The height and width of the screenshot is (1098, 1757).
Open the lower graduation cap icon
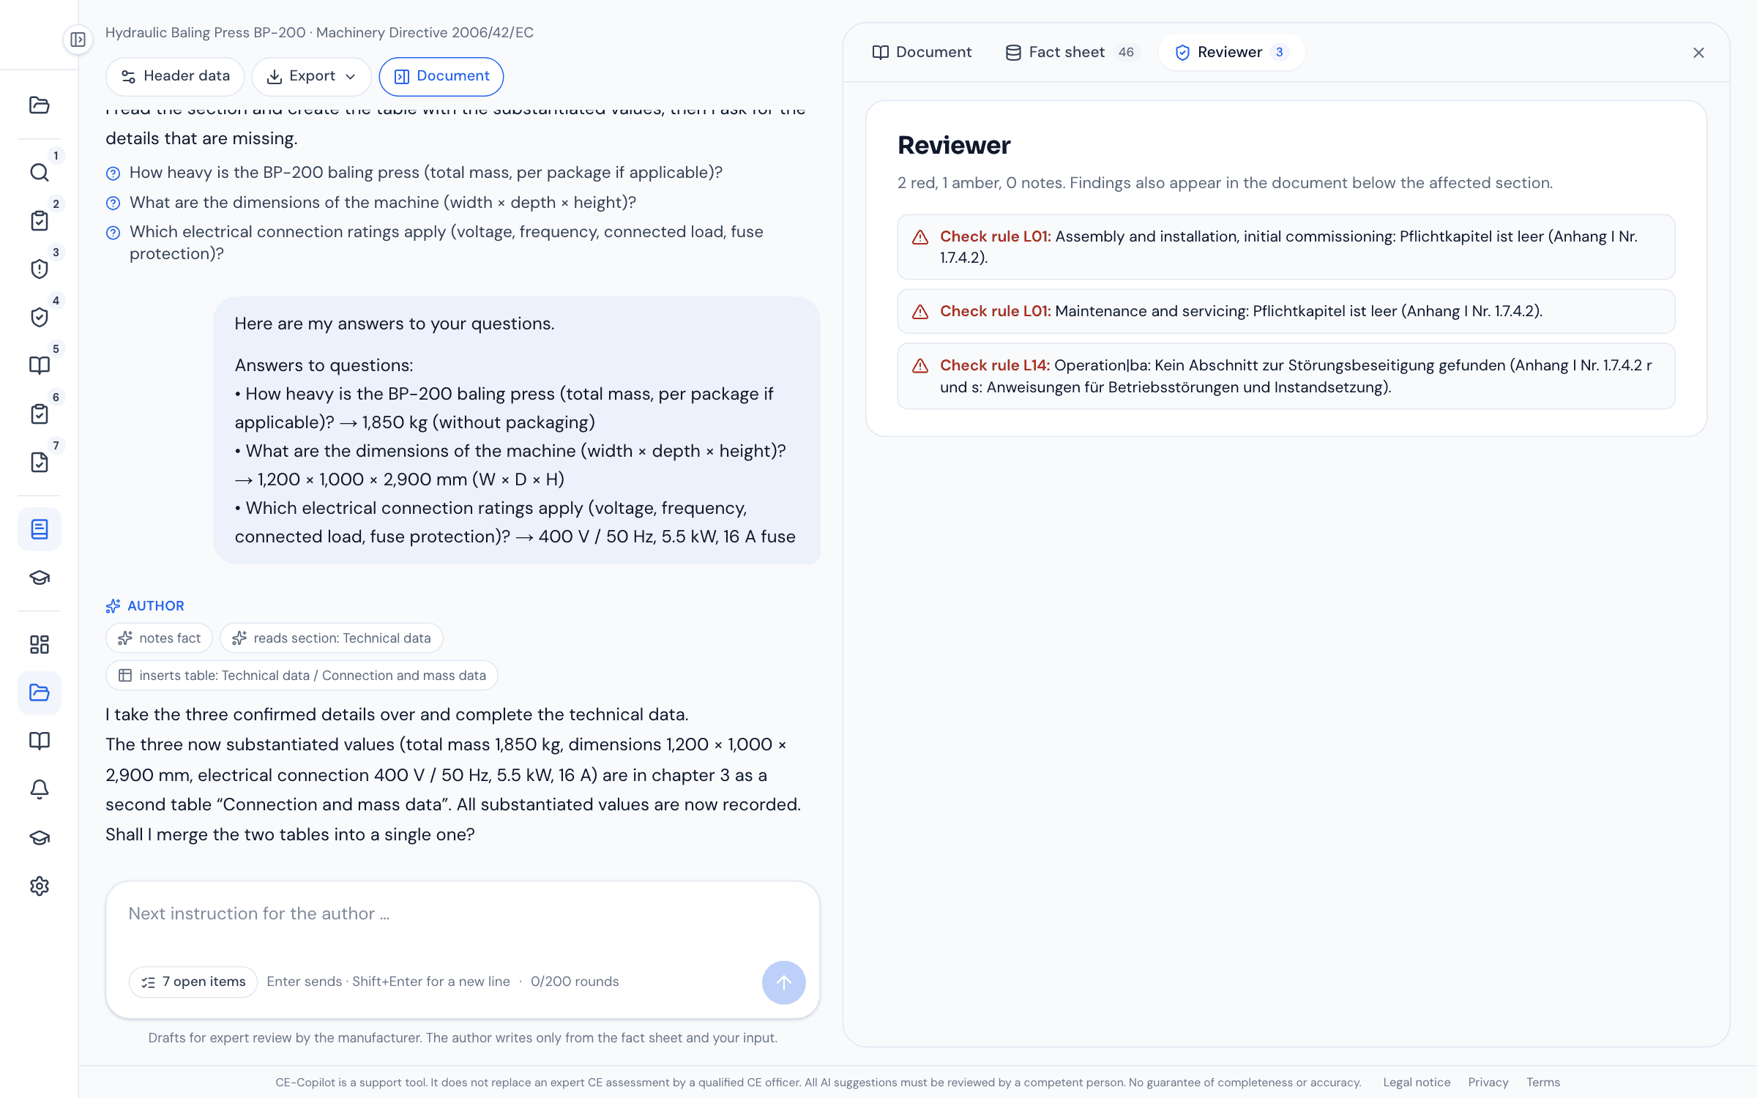40,837
